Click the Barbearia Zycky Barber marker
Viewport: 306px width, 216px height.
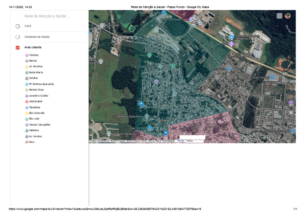[147, 117]
